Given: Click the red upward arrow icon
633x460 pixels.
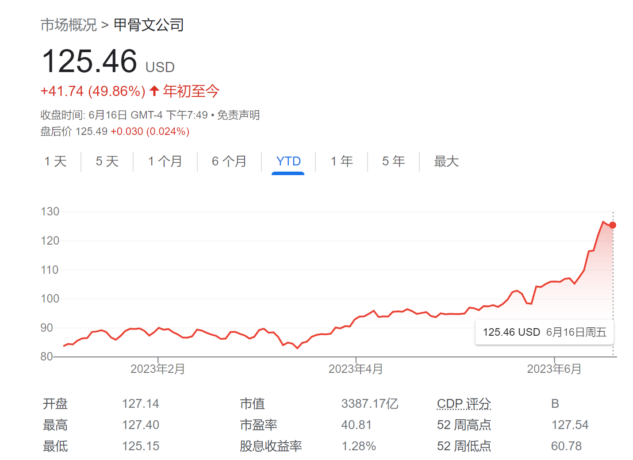Looking at the screenshot, I should pos(154,91).
